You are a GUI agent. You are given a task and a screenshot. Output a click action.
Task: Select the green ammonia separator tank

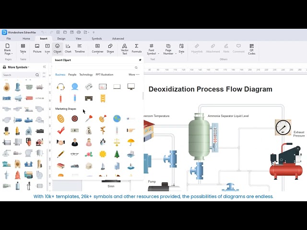click(199, 137)
